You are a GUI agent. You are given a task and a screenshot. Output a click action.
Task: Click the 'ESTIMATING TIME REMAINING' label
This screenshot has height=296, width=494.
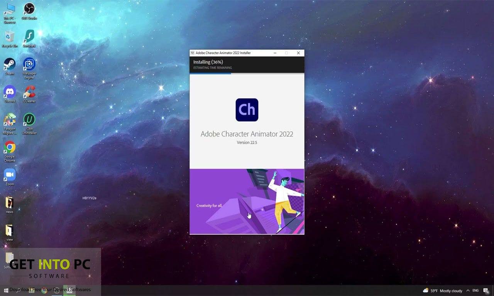[x=213, y=68]
